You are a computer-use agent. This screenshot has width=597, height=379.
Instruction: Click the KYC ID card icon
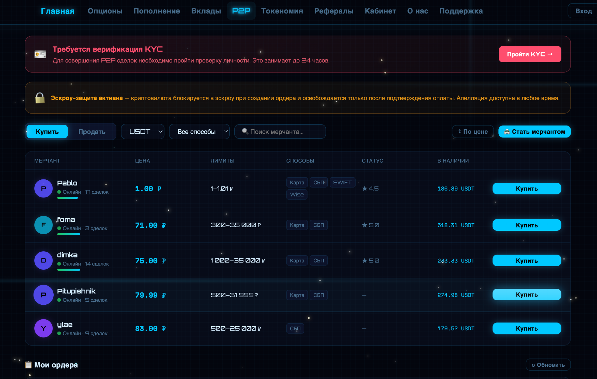[40, 54]
